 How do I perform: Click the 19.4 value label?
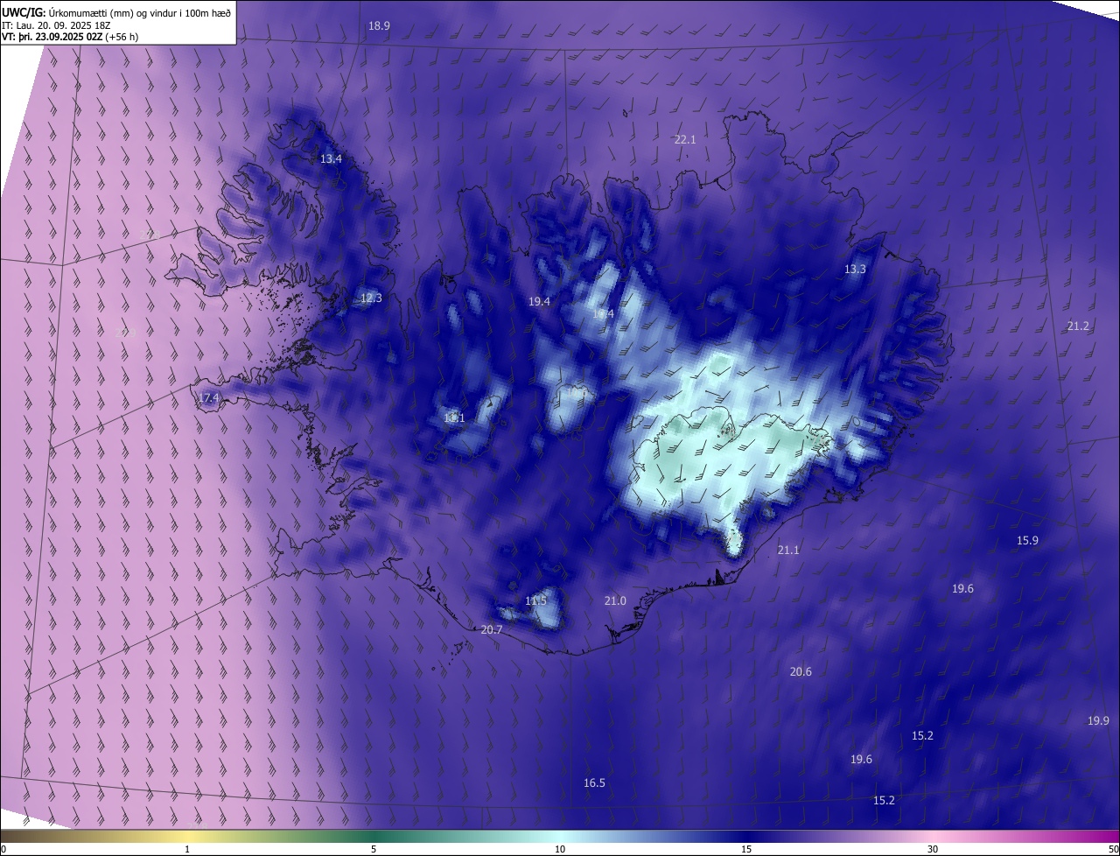tap(539, 302)
